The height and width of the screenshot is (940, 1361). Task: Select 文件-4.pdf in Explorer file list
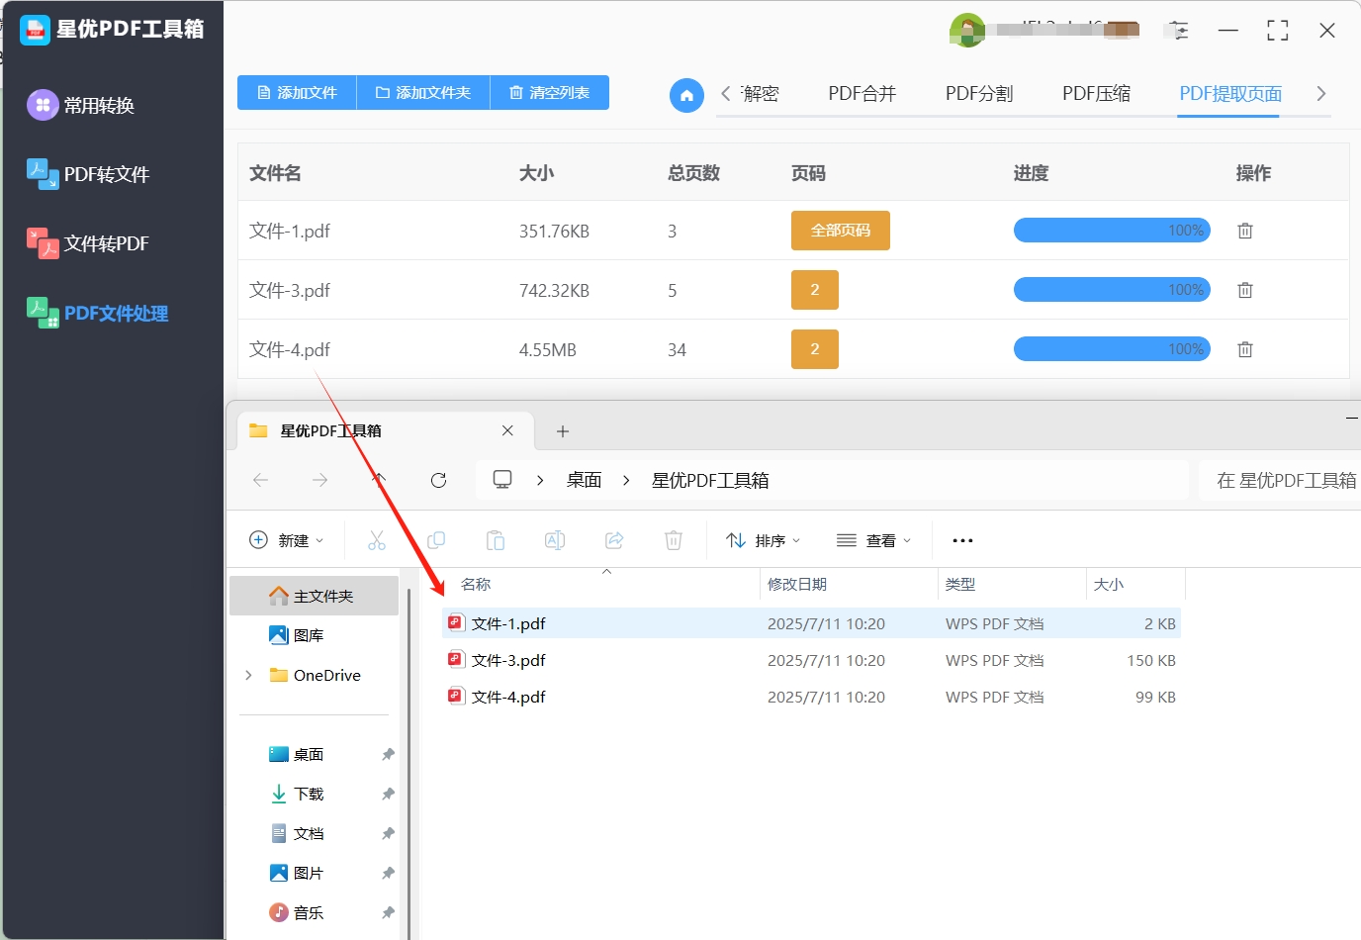tap(811, 697)
